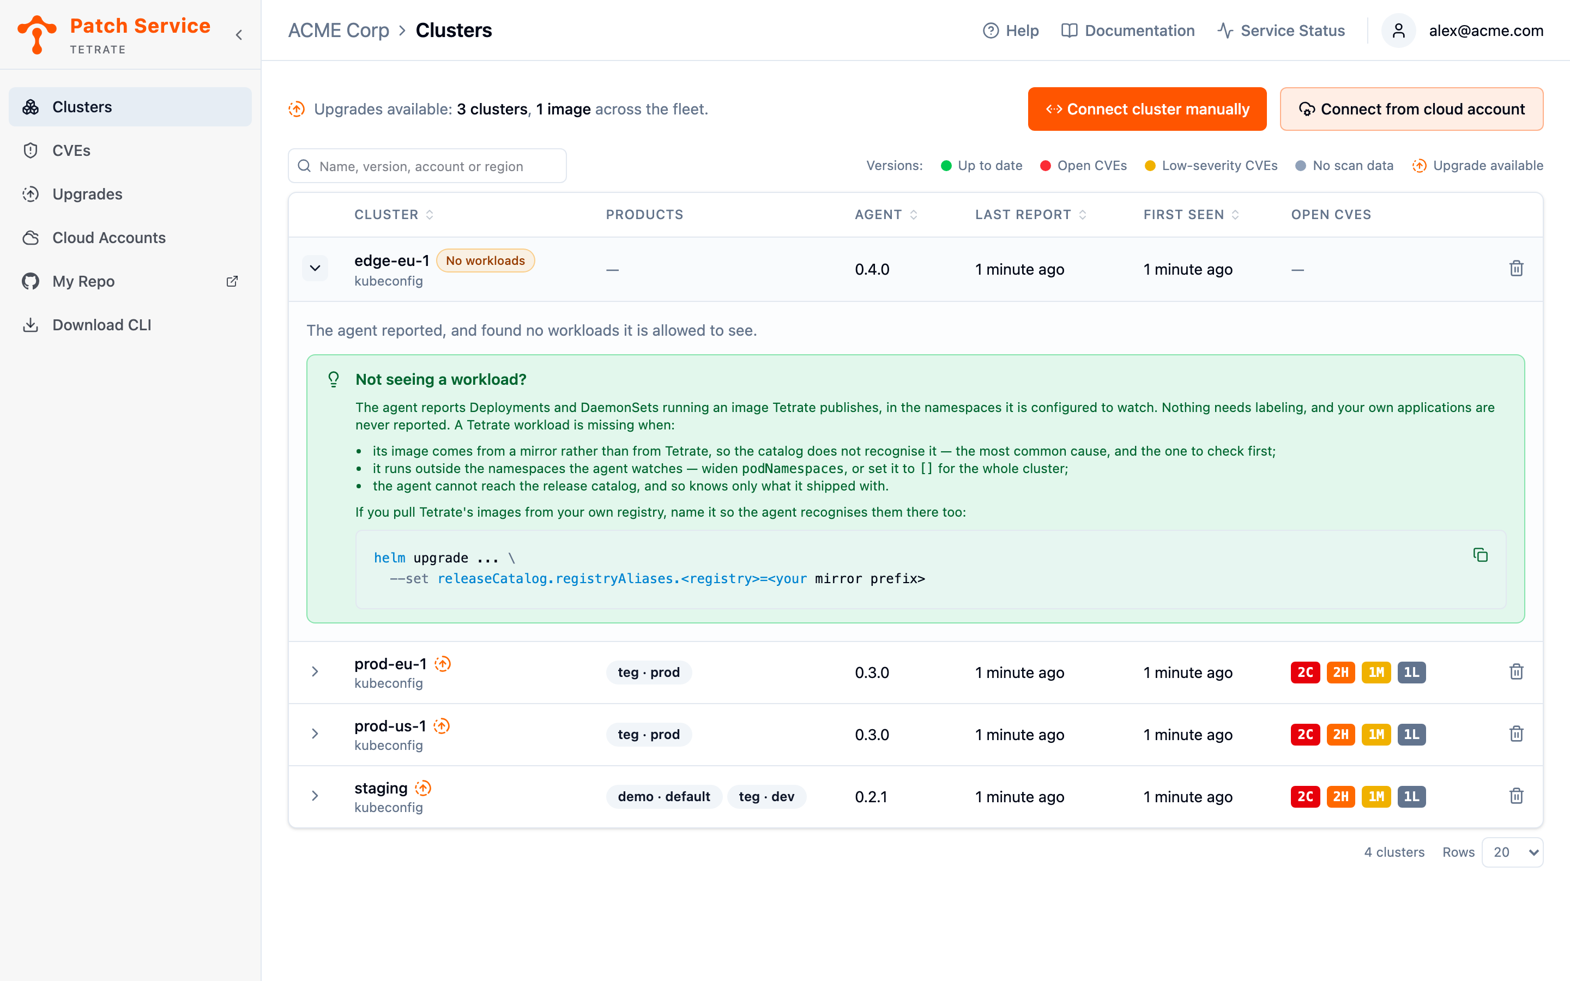Click the teg · dev product tag
Image resolution: width=1570 pixels, height=981 pixels.
[767, 797]
